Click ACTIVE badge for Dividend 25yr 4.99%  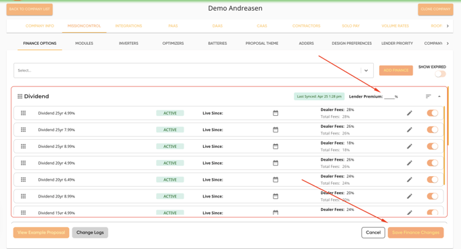(x=170, y=113)
